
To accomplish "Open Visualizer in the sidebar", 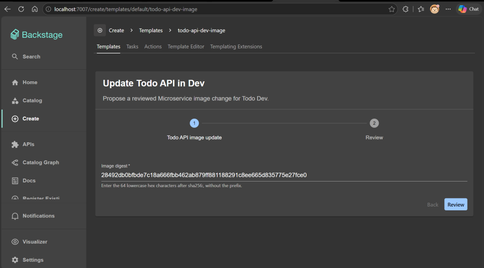I will coord(43,242).
